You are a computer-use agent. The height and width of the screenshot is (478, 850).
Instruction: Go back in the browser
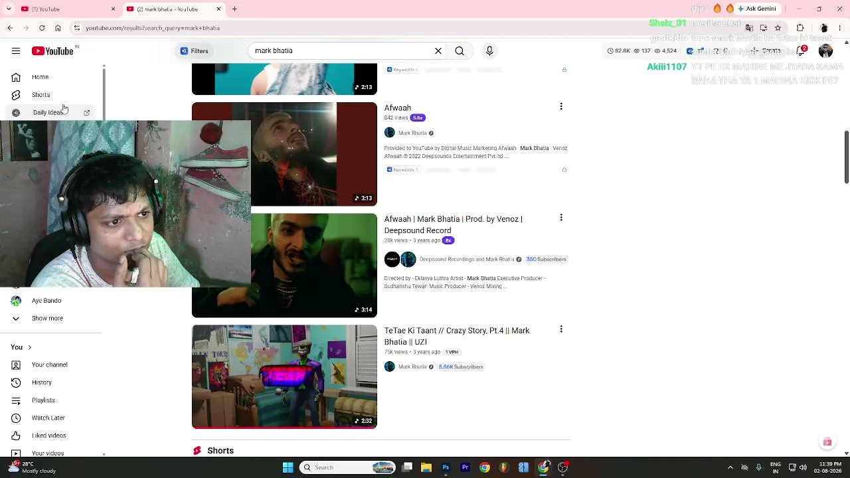(x=10, y=28)
